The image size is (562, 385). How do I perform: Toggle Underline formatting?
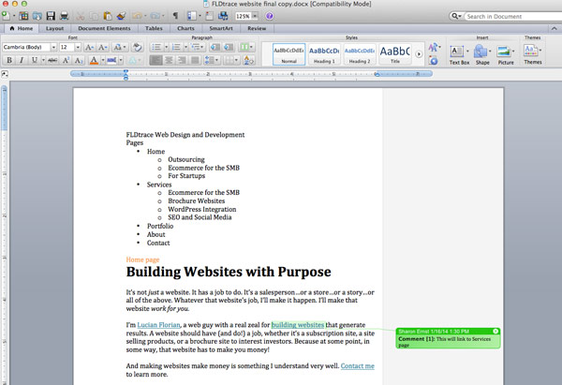pos(35,60)
